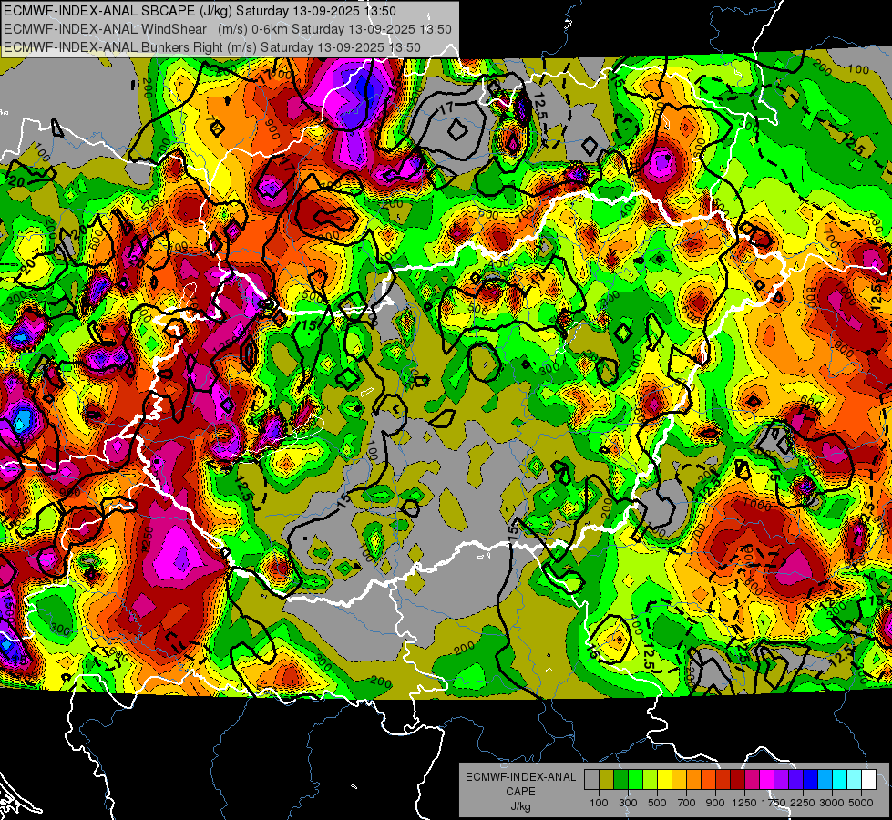Click the 1750 legend scale value

[x=774, y=803]
